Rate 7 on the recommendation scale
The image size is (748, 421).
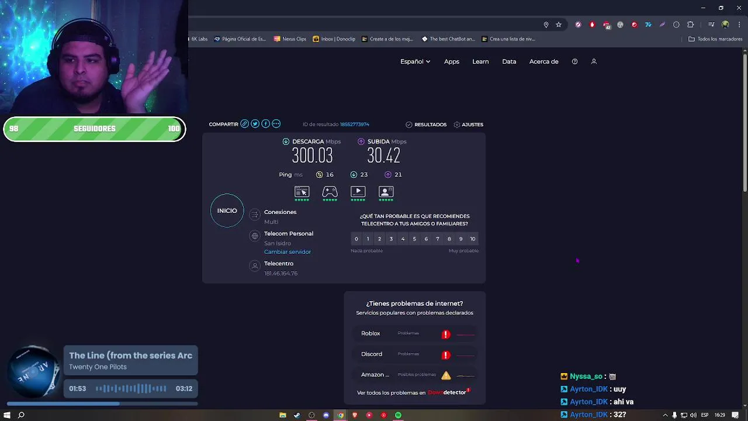click(x=438, y=239)
